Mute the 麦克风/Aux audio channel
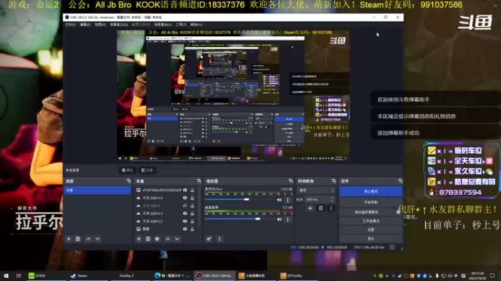 click(x=279, y=200)
